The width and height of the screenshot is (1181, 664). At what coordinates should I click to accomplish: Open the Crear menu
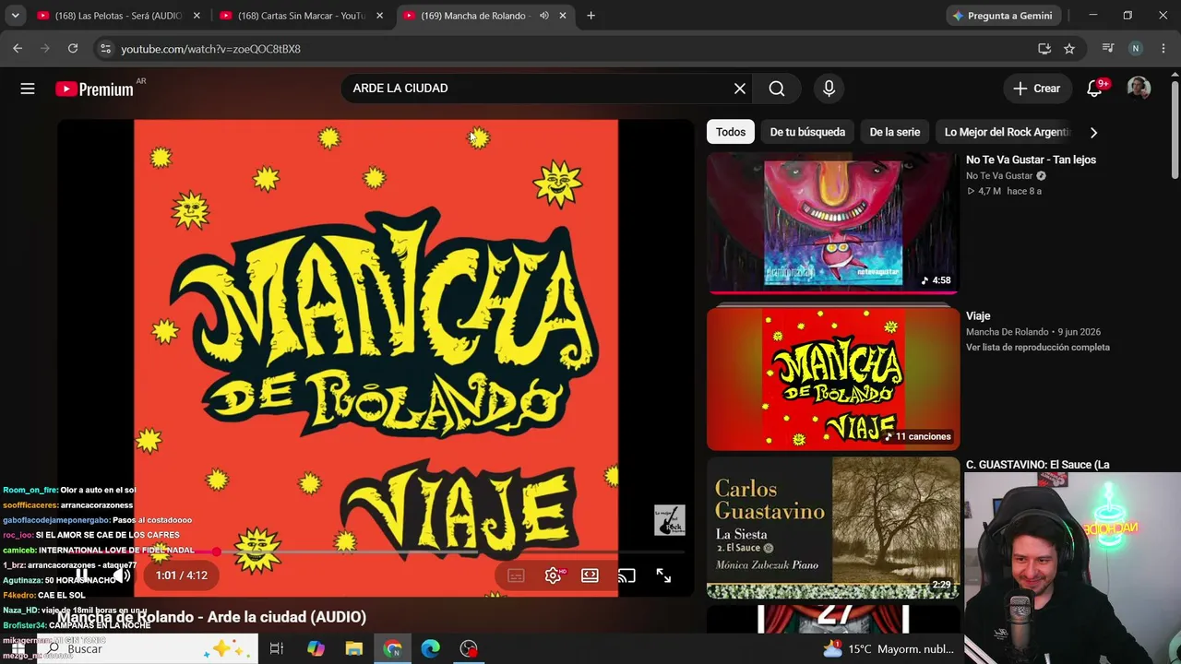click(1036, 89)
